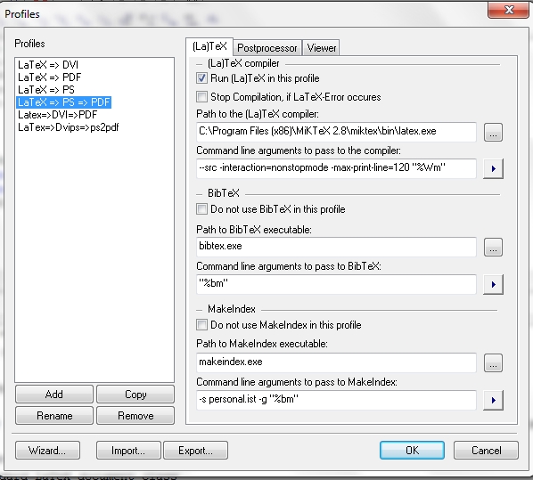Import profiles from file

coord(128,451)
